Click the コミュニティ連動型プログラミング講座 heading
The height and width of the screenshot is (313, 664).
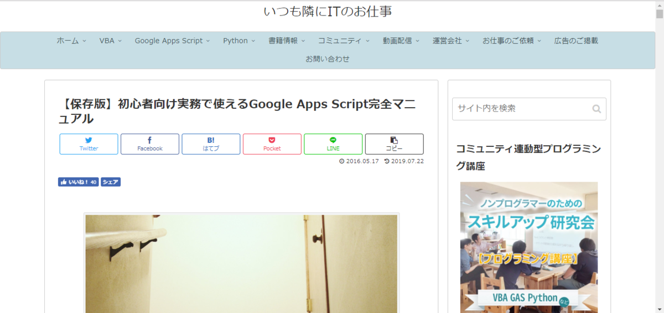coord(528,157)
